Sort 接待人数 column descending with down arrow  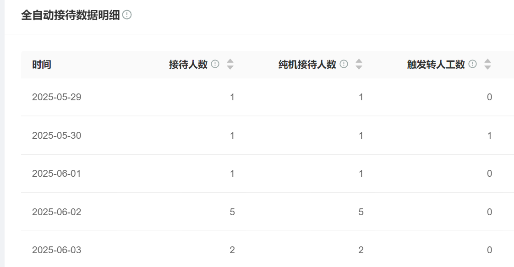coord(230,67)
